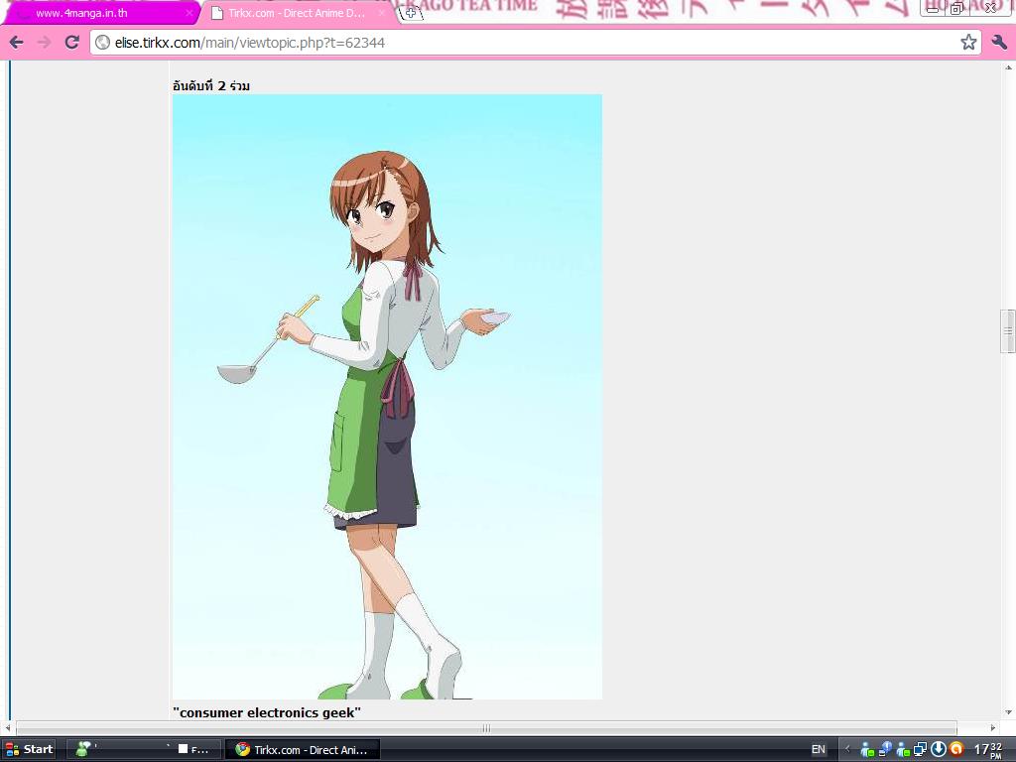Select the Tirkx.com - Direct Anime tab
The width and height of the screenshot is (1016, 762).
coord(297,13)
